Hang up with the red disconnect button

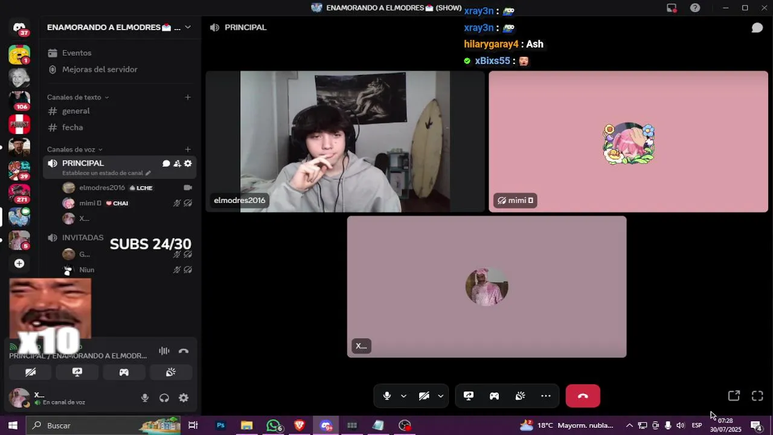(x=583, y=396)
